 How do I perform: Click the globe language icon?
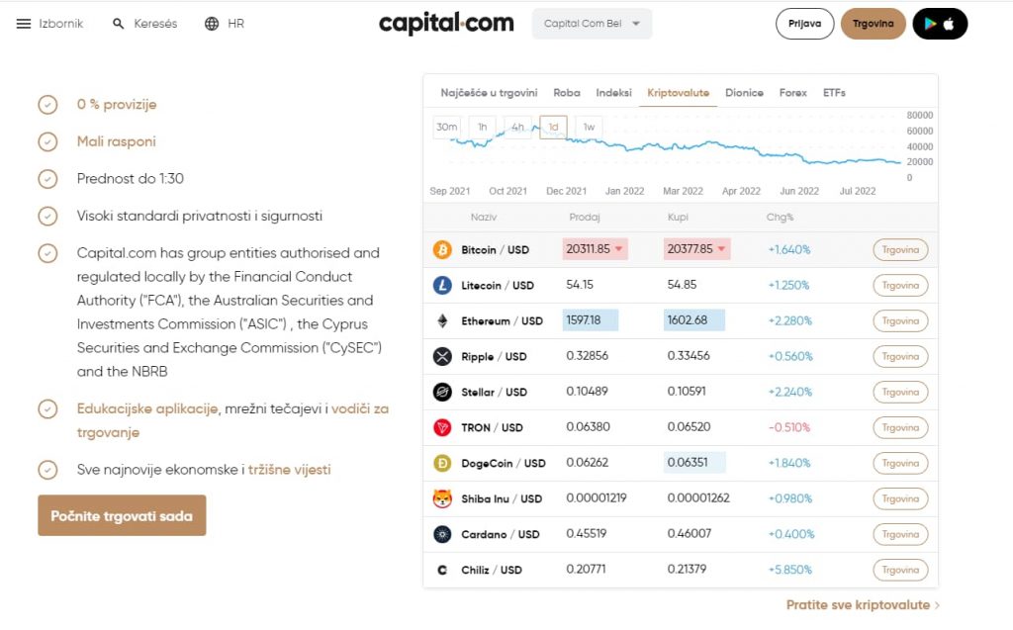point(212,24)
